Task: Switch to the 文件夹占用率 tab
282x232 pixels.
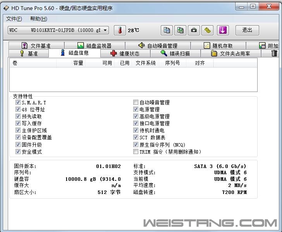Action: [231, 54]
